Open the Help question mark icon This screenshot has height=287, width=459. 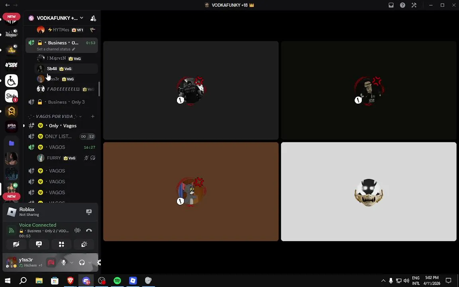[x=402, y=5]
